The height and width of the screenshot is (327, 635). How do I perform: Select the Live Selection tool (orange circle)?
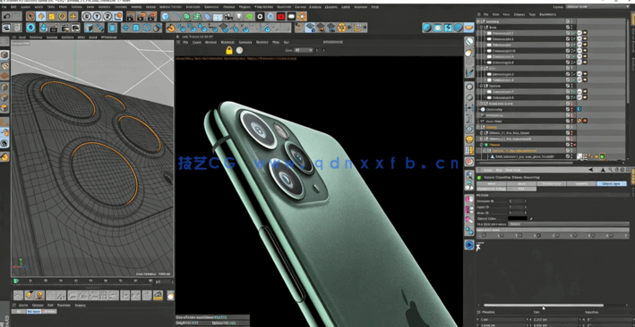click(x=30, y=16)
